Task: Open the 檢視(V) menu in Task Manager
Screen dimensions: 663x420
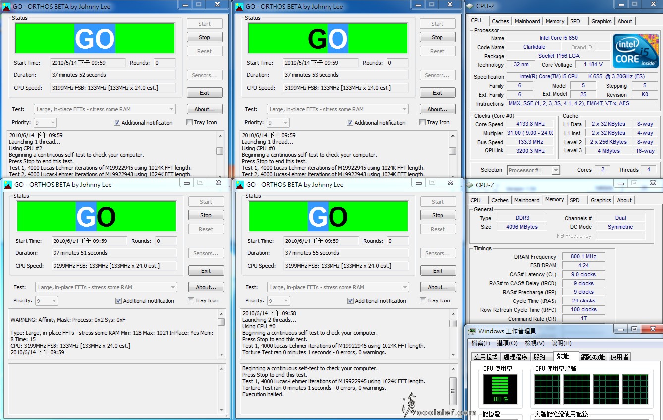Action: coord(534,343)
